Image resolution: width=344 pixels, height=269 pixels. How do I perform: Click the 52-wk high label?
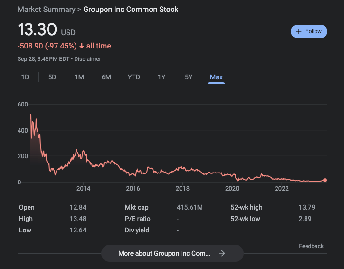tap(247, 207)
